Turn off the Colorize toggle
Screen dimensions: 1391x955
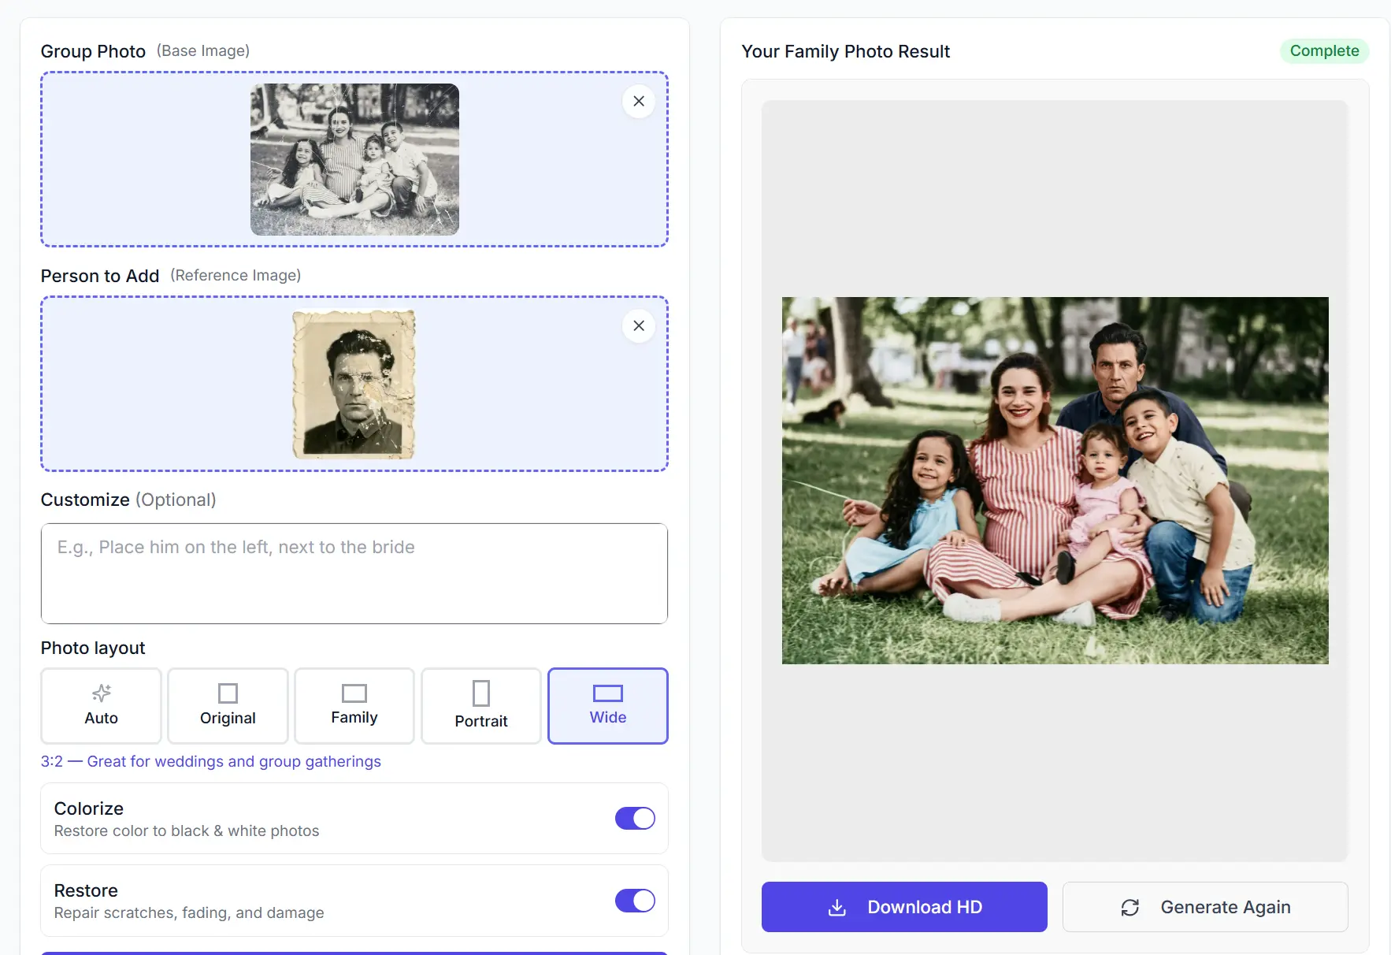pos(635,819)
